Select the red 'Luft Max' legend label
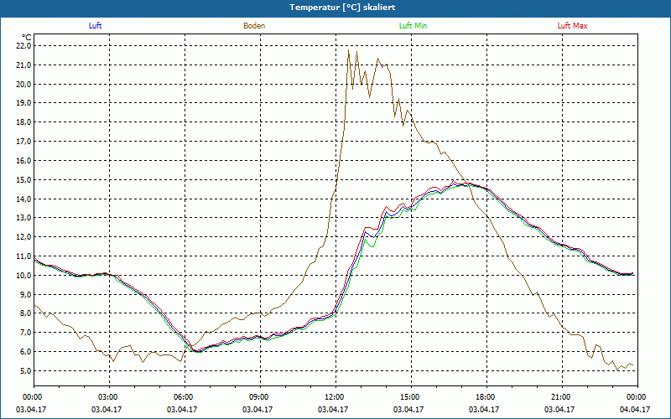The height and width of the screenshot is (419, 671). pyautogui.click(x=572, y=26)
